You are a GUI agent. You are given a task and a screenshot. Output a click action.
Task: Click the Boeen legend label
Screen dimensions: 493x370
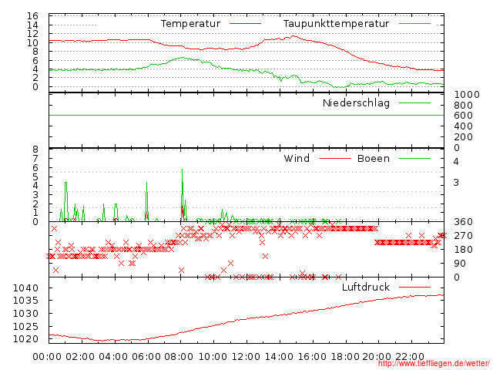373,158
